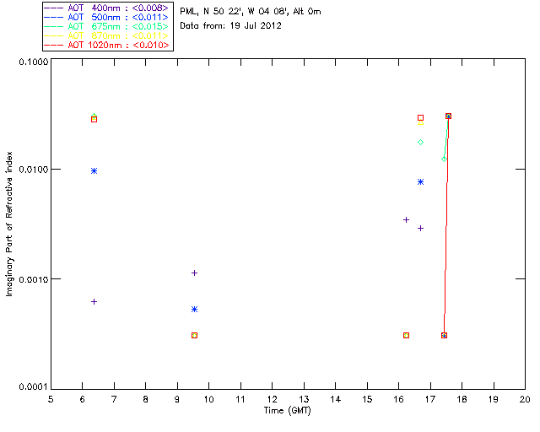Click green diamond marker near time 17.4
This screenshot has height=432, width=540.
(x=445, y=159)
